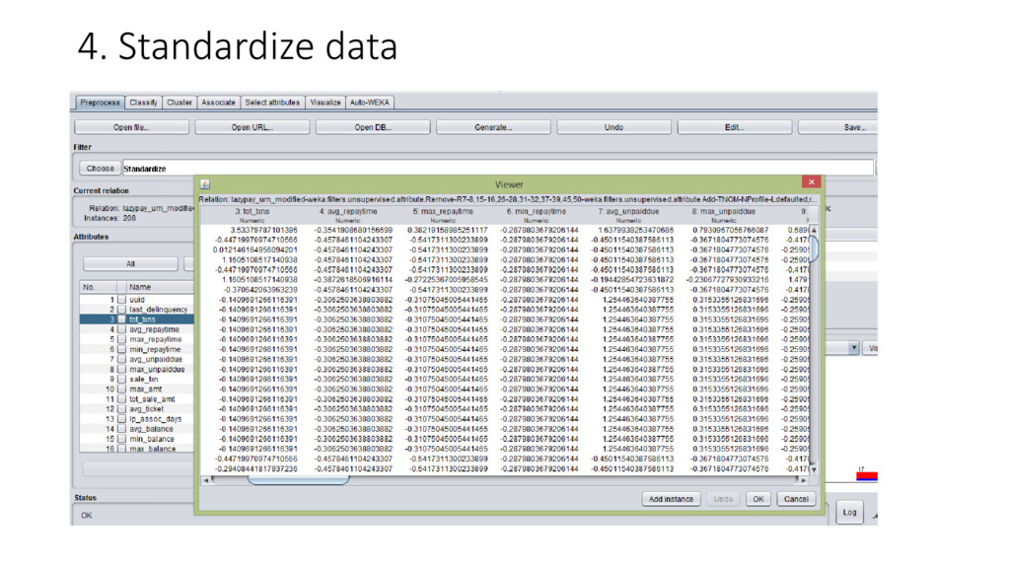Confirm the Viewer with OK button

(758, 499)
